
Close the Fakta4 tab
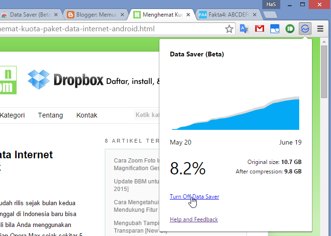pyautogui.click(x=255, y=15)
